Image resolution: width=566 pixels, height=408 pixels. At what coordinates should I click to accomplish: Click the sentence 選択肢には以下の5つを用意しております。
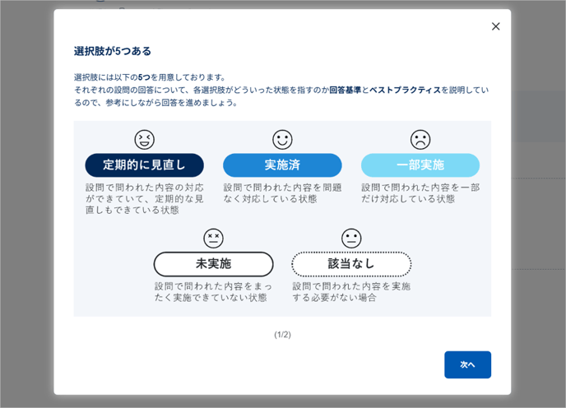(x=151, y=77)
